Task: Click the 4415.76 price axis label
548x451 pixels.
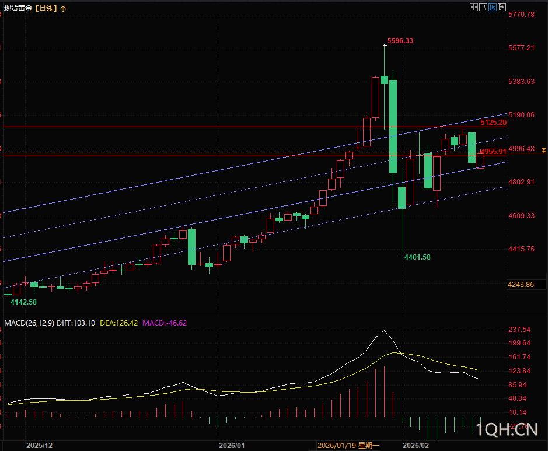Action: (x=521, y=249)
